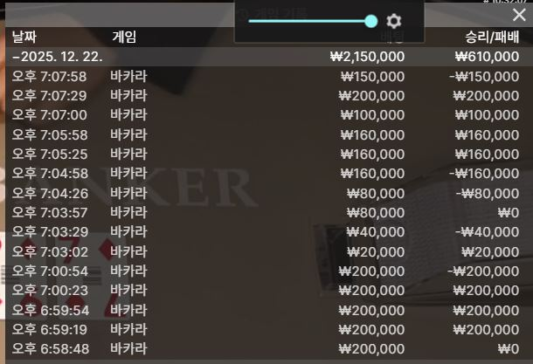Select the 오후 7:05:25 row

click(x=266, y=155)
